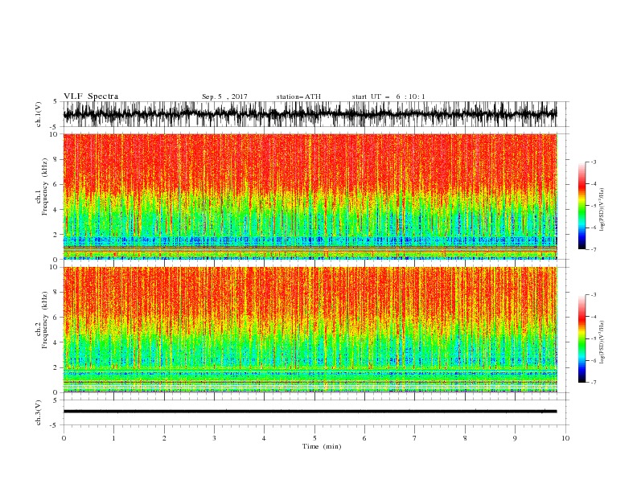Viewport: 637px width, 492px height.
Task: Click the ch.2 color scale "log(PSD)(V²/Hz)" label
Action: point(603,342)
